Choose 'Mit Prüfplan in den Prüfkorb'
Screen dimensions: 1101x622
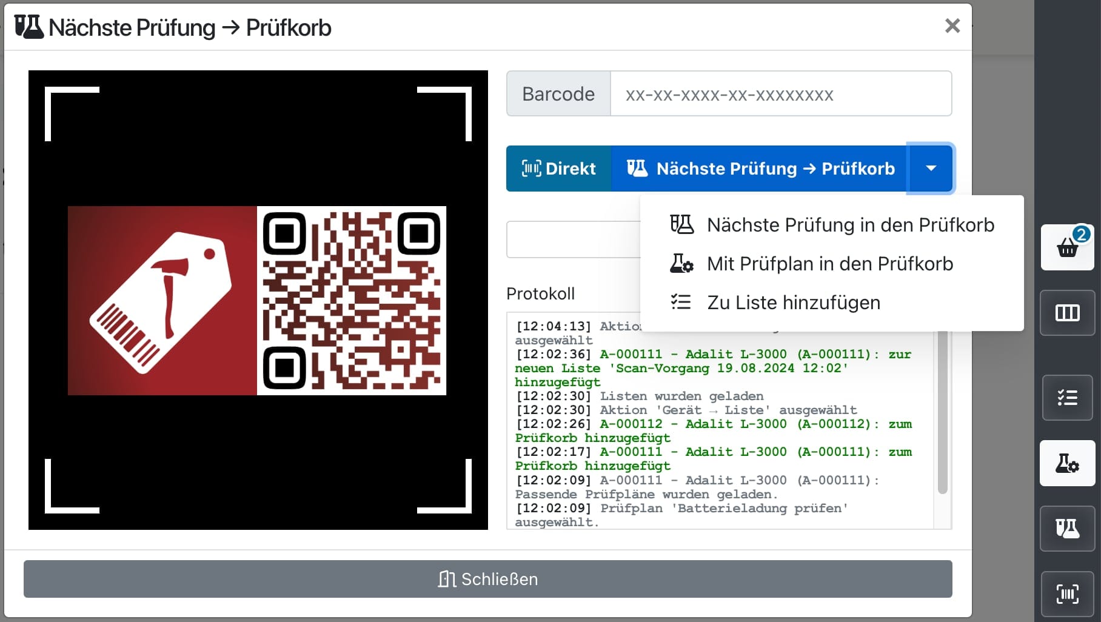pyautogui.click(x=829, y=264)
